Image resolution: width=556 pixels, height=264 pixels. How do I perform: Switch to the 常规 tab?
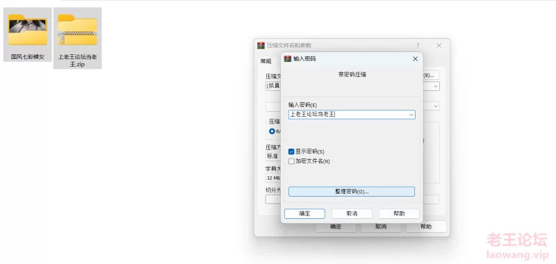pyautogui.click(x=266, y=61)
